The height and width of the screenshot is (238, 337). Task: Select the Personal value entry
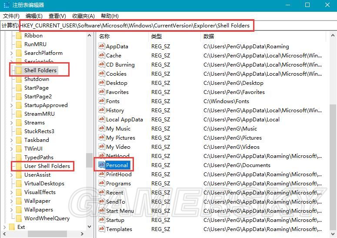[x=117, y=165]
